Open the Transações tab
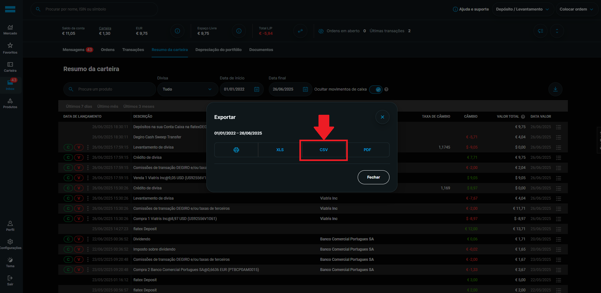601x293 pixels. click(133, 50)
